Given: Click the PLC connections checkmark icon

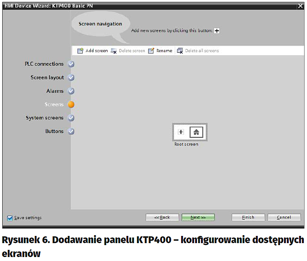Looking at the screenshot, I should coord(71,64).
